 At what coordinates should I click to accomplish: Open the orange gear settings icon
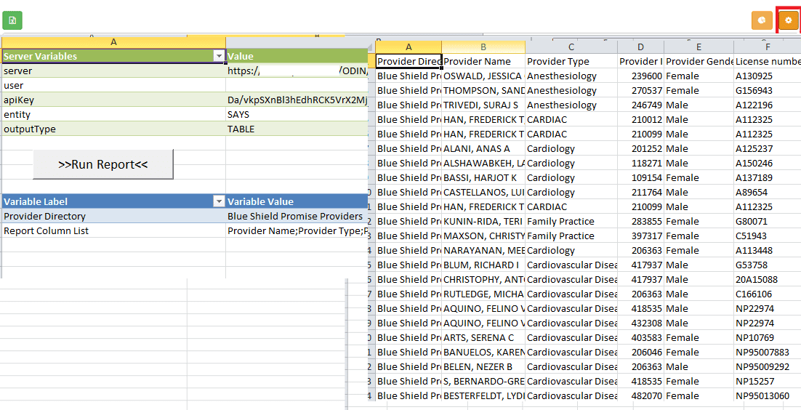point(788,20)
